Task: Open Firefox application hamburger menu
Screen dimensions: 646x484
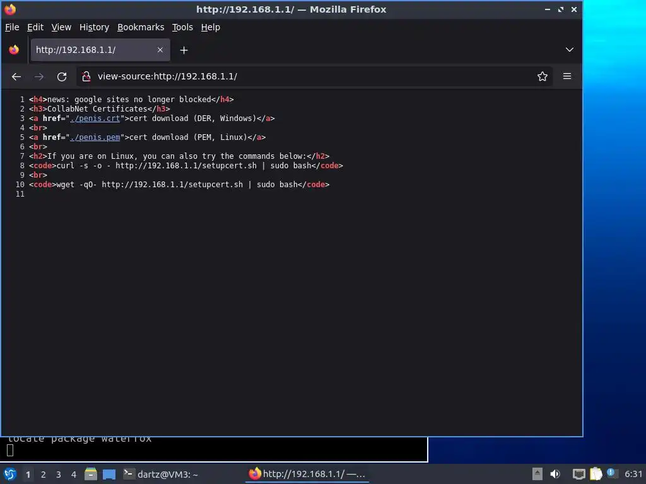Action: (x=567, y=76)
